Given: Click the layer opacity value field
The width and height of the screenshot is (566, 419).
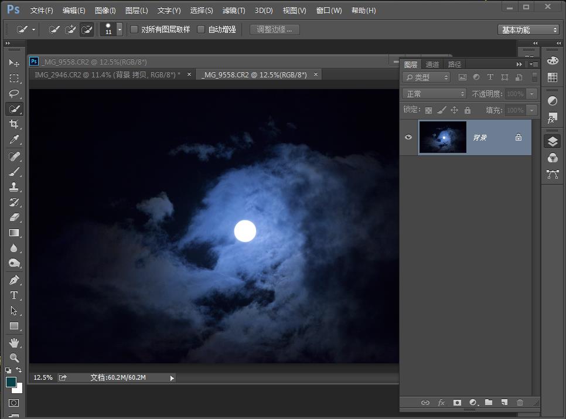Looking at the screenshot, I should pos(516,94).
